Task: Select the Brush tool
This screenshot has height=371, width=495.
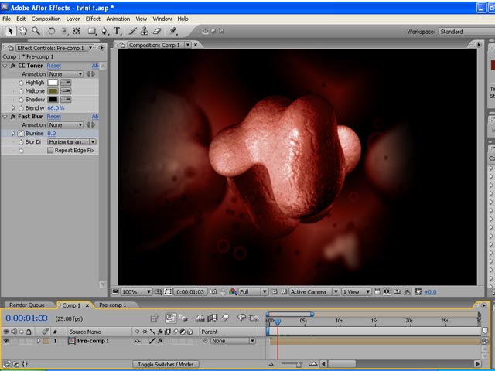Action: [x=132, y=31]
